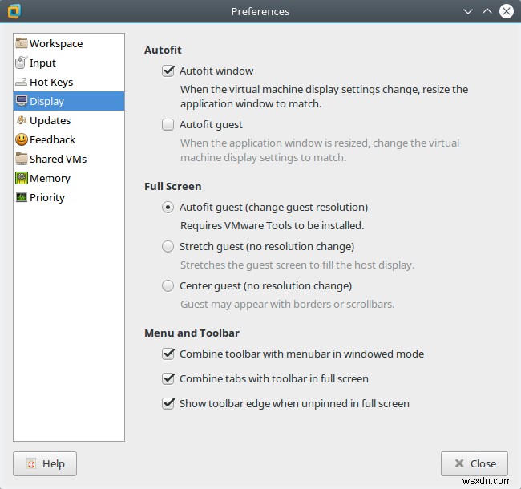Go to the Updates preferences
The height and width of the screenshot is (489, 521).
click(69, 120)
